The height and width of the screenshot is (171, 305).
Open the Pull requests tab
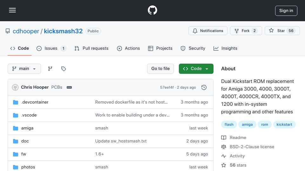(x=91, y=48)
